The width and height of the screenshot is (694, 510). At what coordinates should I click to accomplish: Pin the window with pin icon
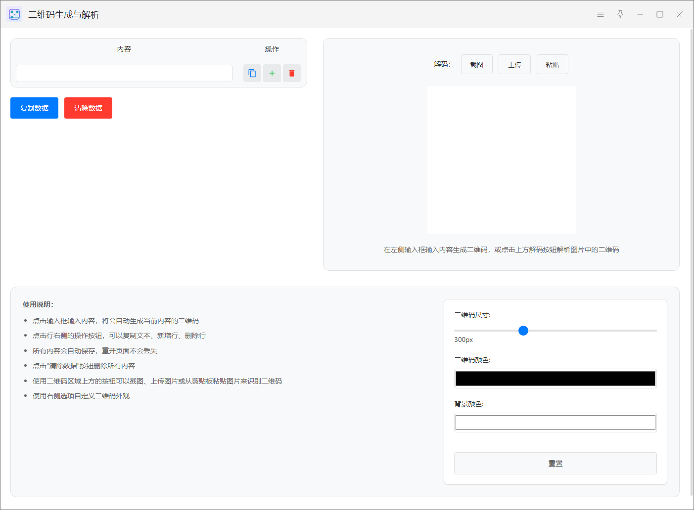620,14
